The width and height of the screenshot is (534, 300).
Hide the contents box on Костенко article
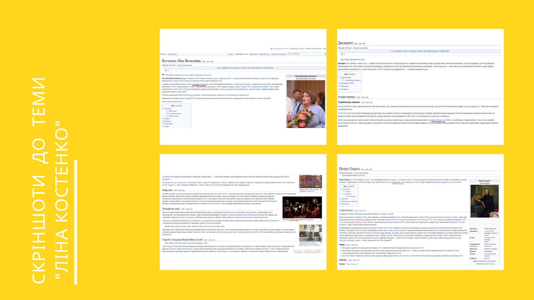(179, 106)
